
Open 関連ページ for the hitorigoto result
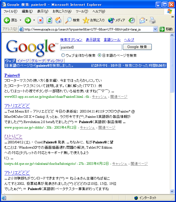click(x=139, y=164)
